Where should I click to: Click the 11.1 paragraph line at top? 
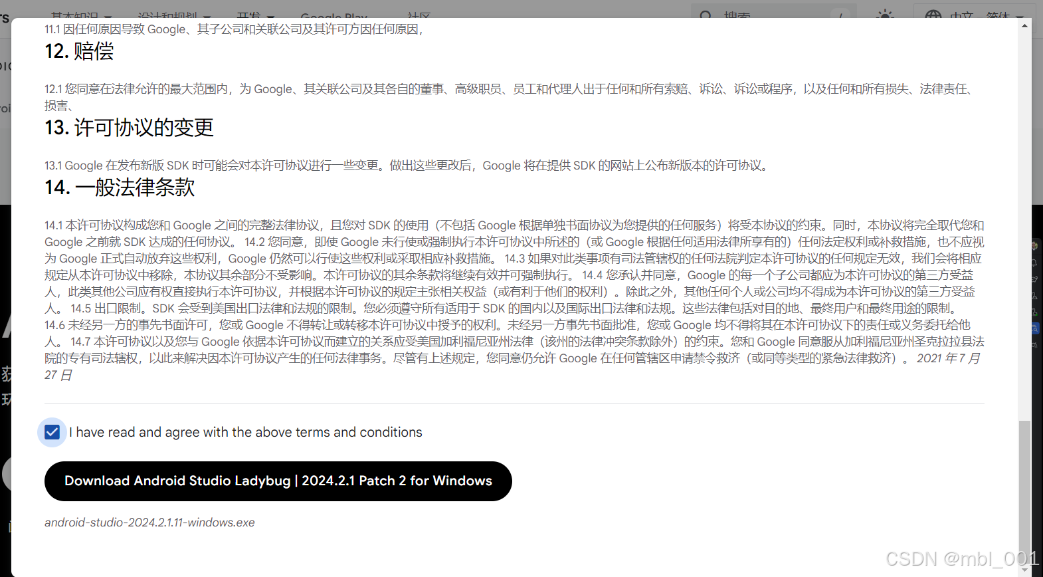[234, 29]
